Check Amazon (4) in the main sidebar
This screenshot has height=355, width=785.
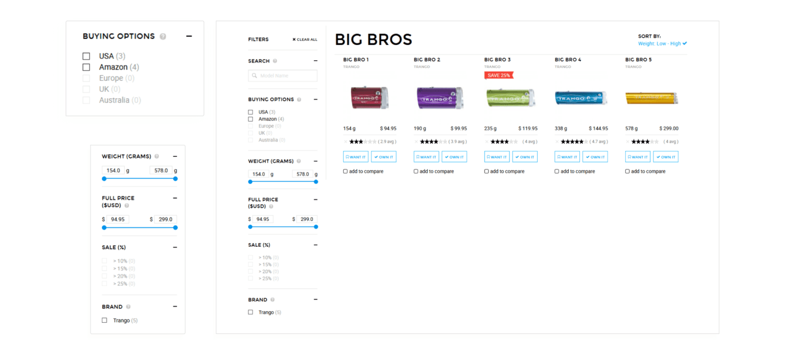(251, 119)
